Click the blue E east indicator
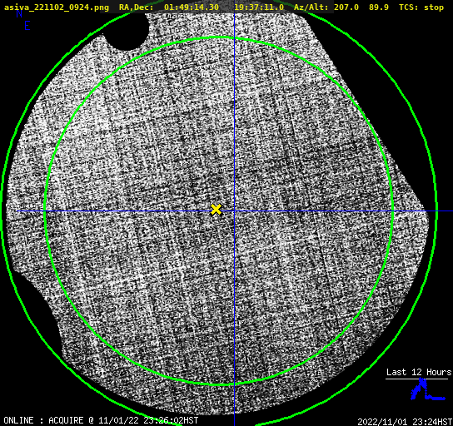Viewport: 453px width, 426px height. point(27,26)
